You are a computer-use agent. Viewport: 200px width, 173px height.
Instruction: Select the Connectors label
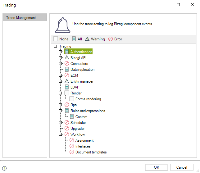point(79,64)
